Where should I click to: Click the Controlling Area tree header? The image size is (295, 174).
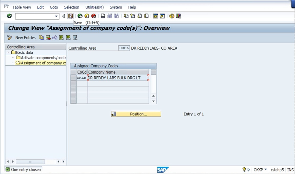(36, 47)
